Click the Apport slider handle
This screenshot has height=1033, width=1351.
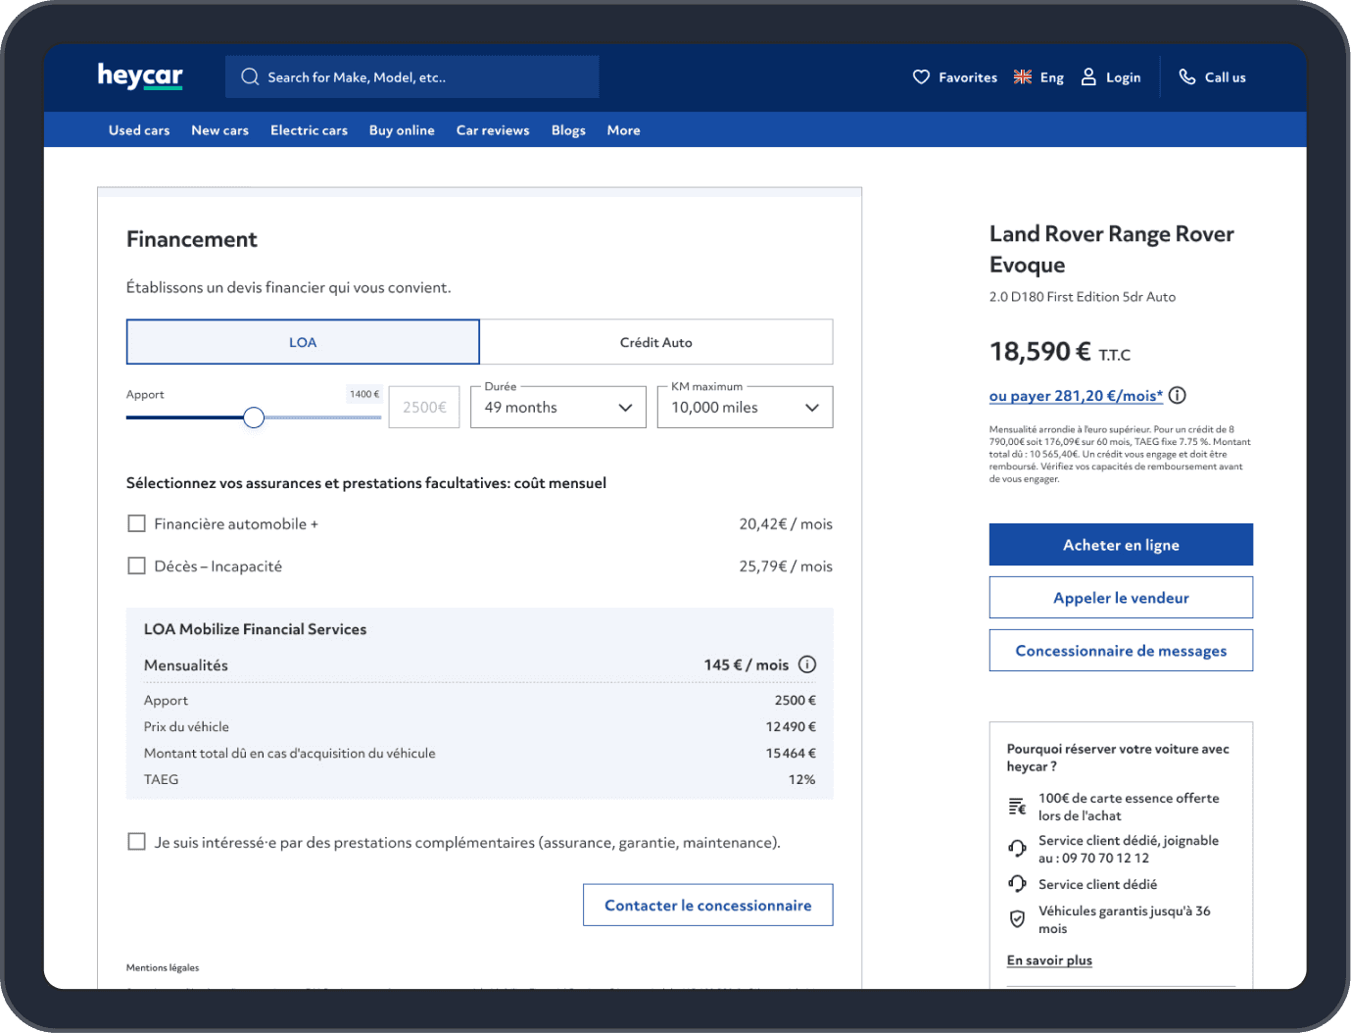click(x=254, y=418)
